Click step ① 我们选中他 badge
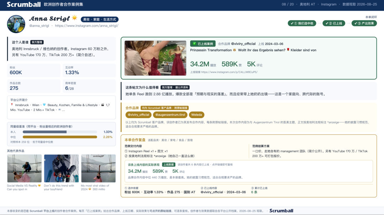 click(302, 23)
